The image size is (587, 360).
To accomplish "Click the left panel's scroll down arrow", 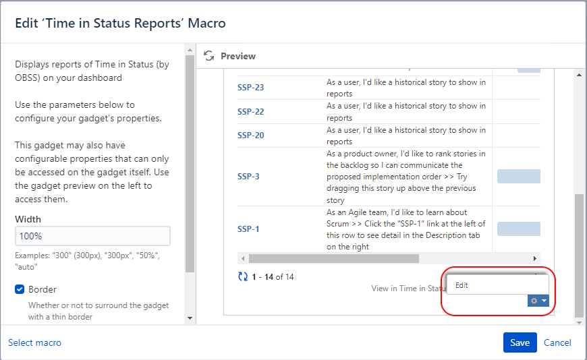I will 190,318.
